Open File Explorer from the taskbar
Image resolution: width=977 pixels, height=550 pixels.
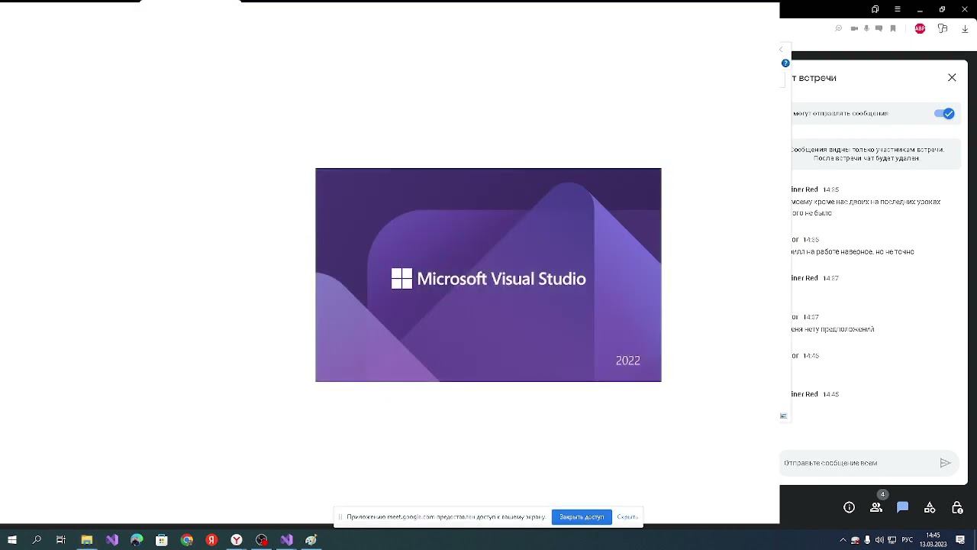point(87,540)
